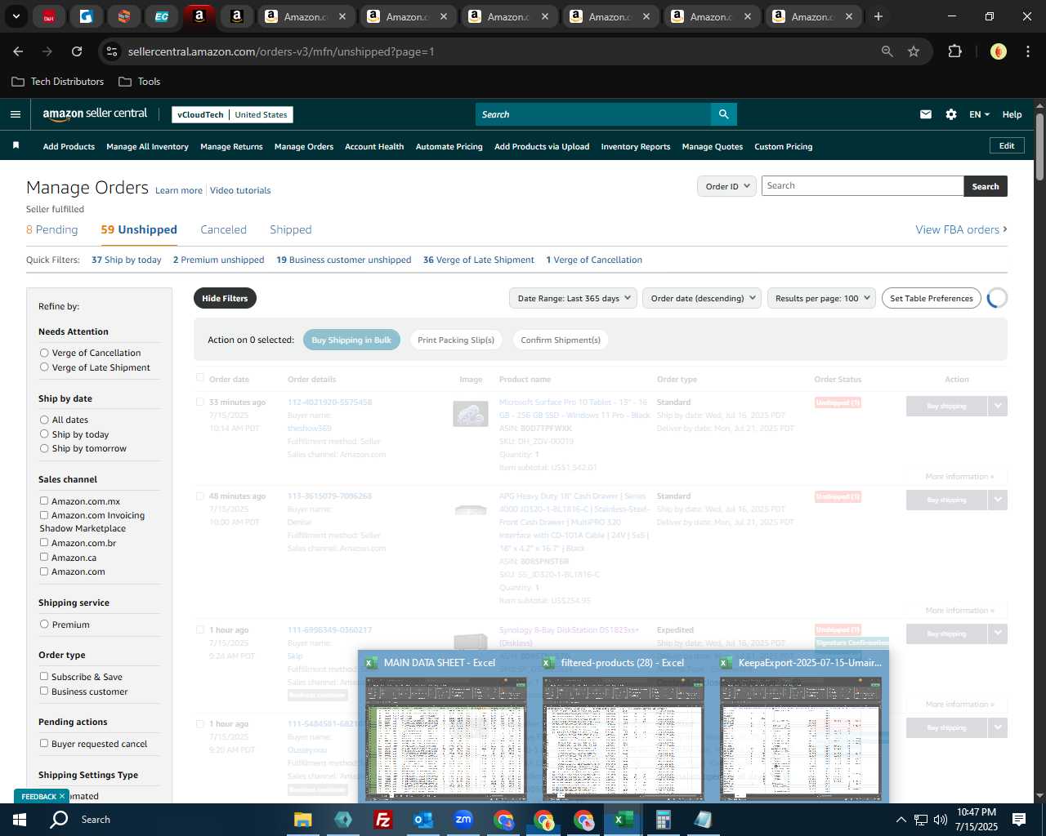Screen dimensions: 1046x836
Task: Click the Edit button in bookmarks bar
Action: [x=1007, y=145]
